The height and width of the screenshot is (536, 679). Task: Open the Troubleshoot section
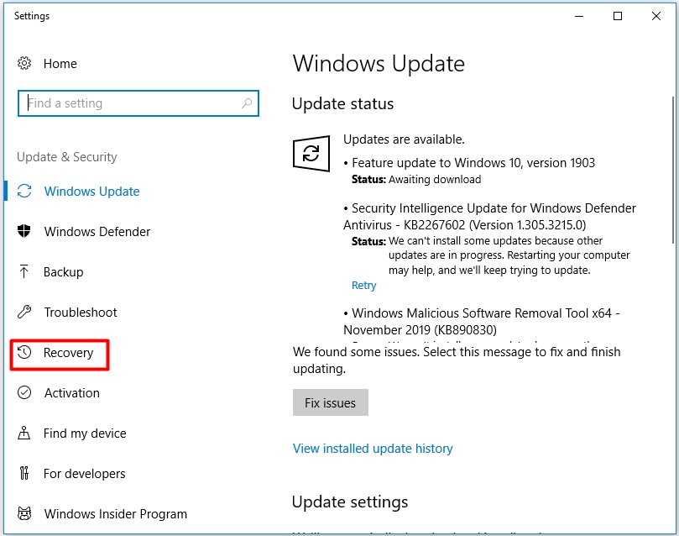point(81,313)
